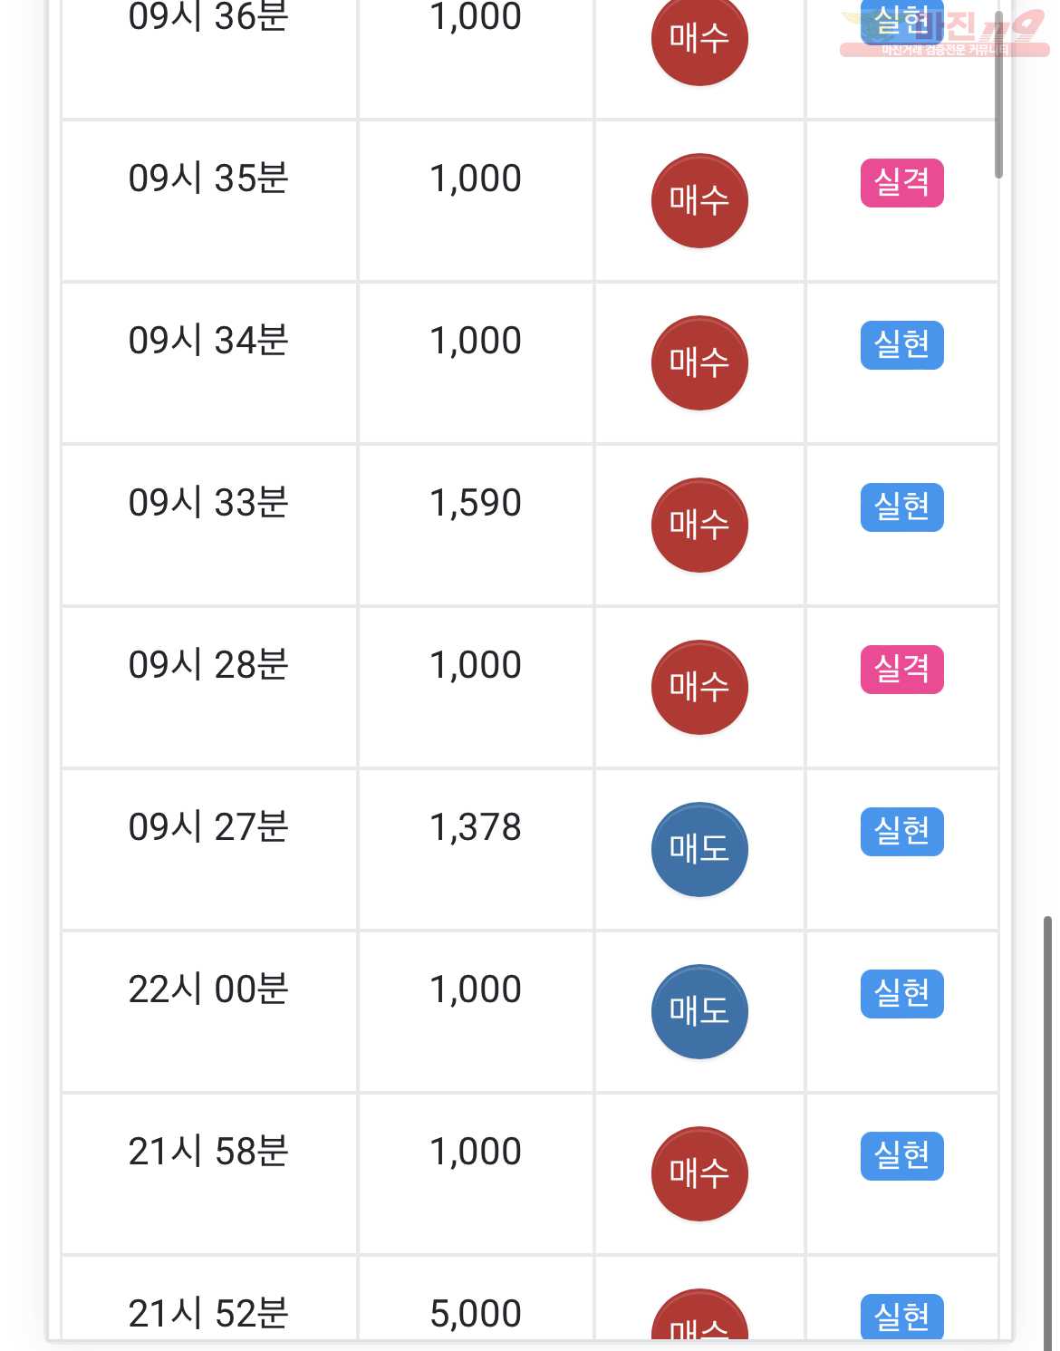Click the inner table scrollbar thumb
Image resolution: width=1060 pixels, height=1351 pixels.
998,95
